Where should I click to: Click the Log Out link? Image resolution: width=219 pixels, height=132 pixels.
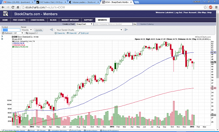pos(178,13)
